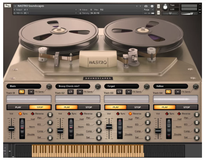The image size is (206, 160).
Task: Toggle Reverse LED on Track 01
Action: (33, 114)
